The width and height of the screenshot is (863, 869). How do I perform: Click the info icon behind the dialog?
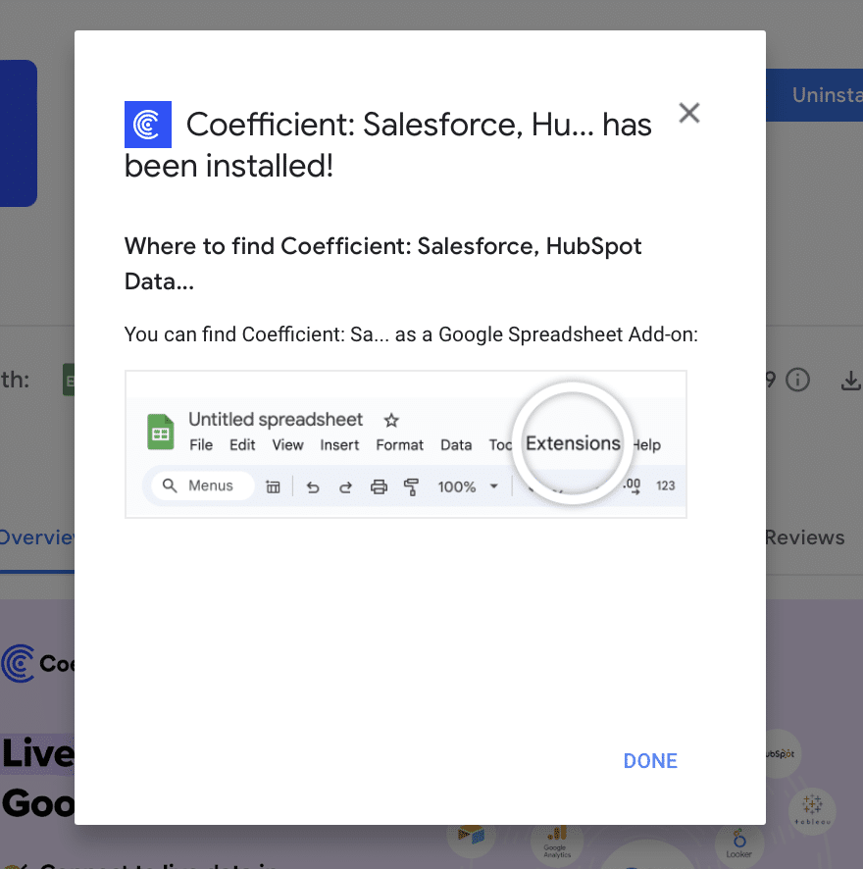798,380
